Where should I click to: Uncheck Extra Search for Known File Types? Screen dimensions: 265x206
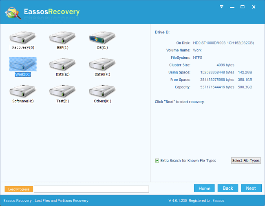(x=157, y=160)
